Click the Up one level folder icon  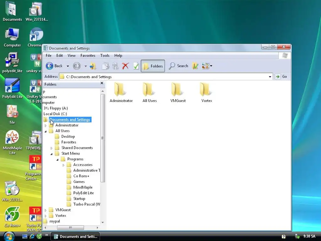point(93,66)
